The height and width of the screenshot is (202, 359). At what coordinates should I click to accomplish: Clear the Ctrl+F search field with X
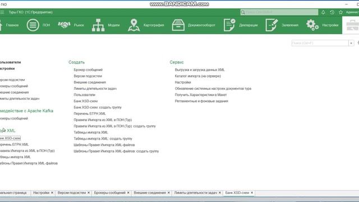[351, 43]
